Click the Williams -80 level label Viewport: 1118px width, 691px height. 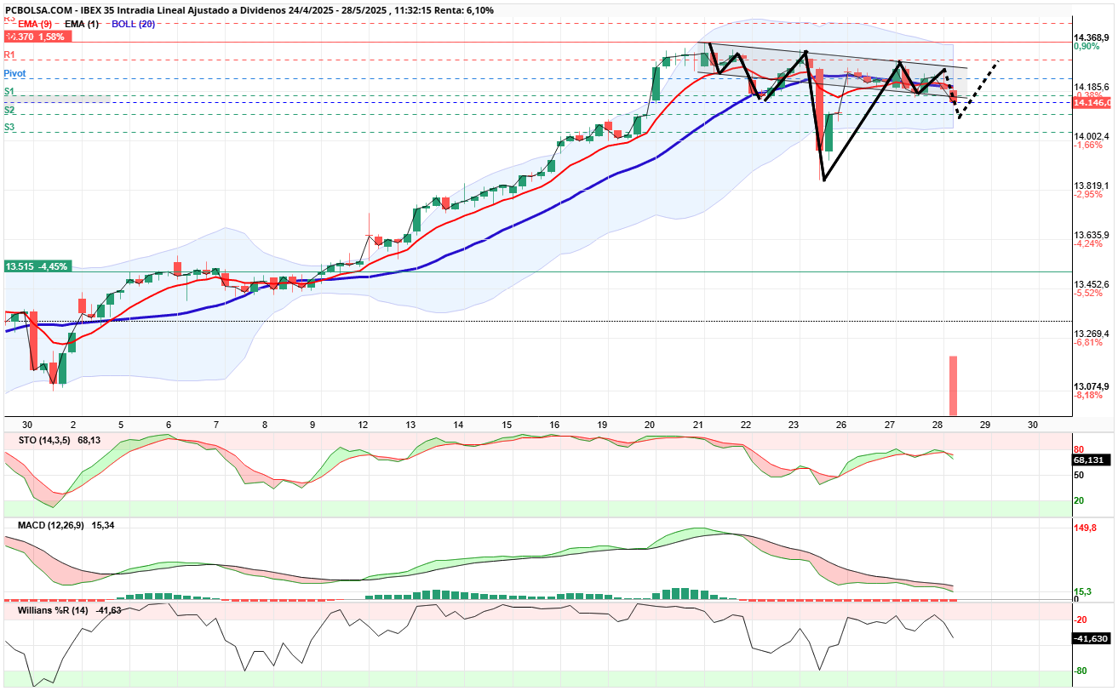click(x=1080, y=671)
